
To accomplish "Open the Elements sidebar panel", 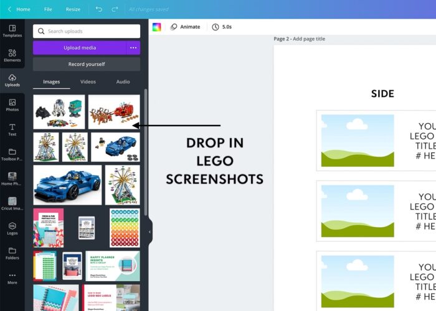I will point(12,55).
